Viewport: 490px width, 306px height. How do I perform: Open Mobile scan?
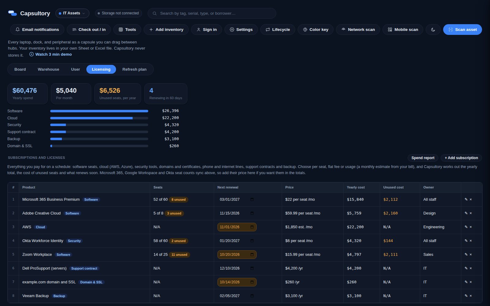pyautogui.click(x=403, y=29)
